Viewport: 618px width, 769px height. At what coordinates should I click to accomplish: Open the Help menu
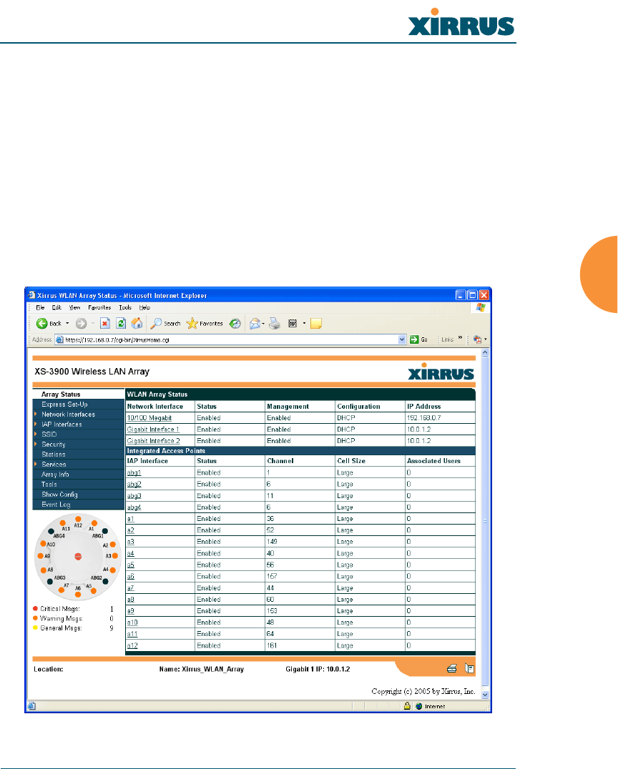(x=144, y=307)
